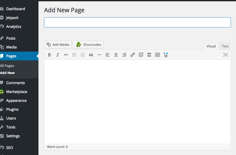Image resolution: width=236 pixels, height=155 pixels.
Task: Open the Posts menu
Action: coord(11,38)
